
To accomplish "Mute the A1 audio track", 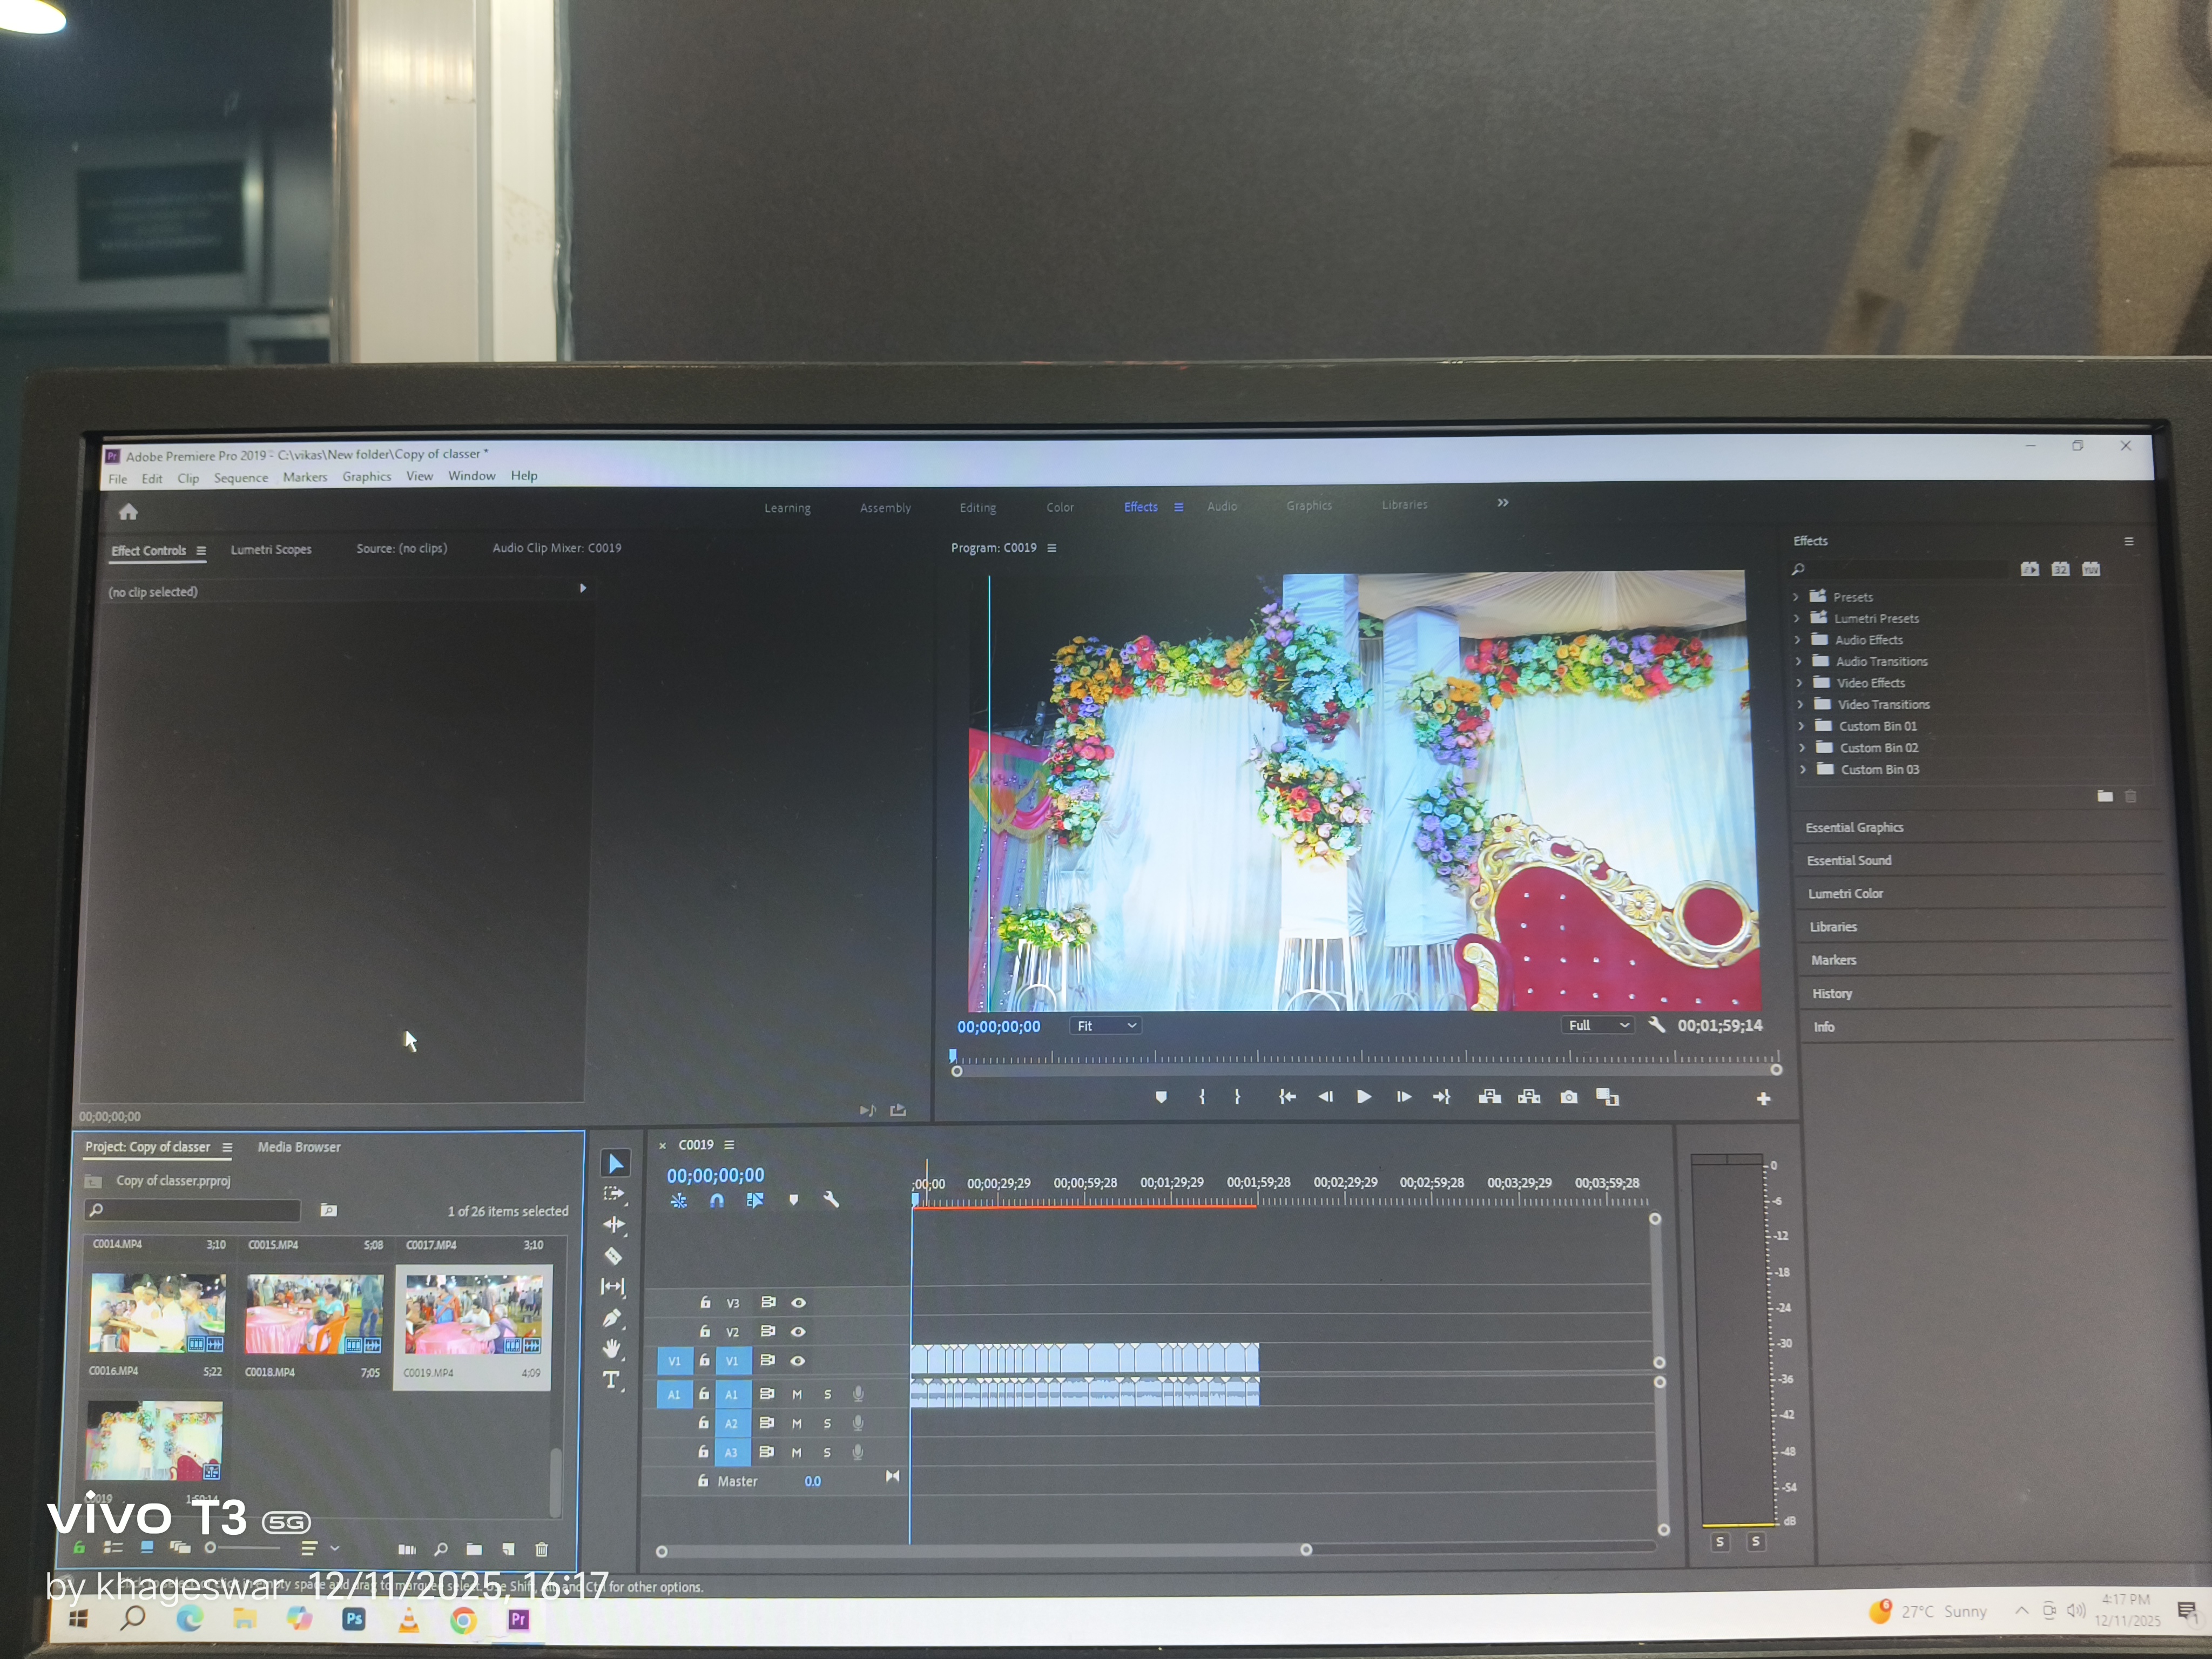I will click(x=797, y=1395).
